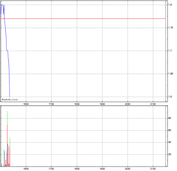
Task: Click the 1.6 price axis label
Action: coord(170,97)
